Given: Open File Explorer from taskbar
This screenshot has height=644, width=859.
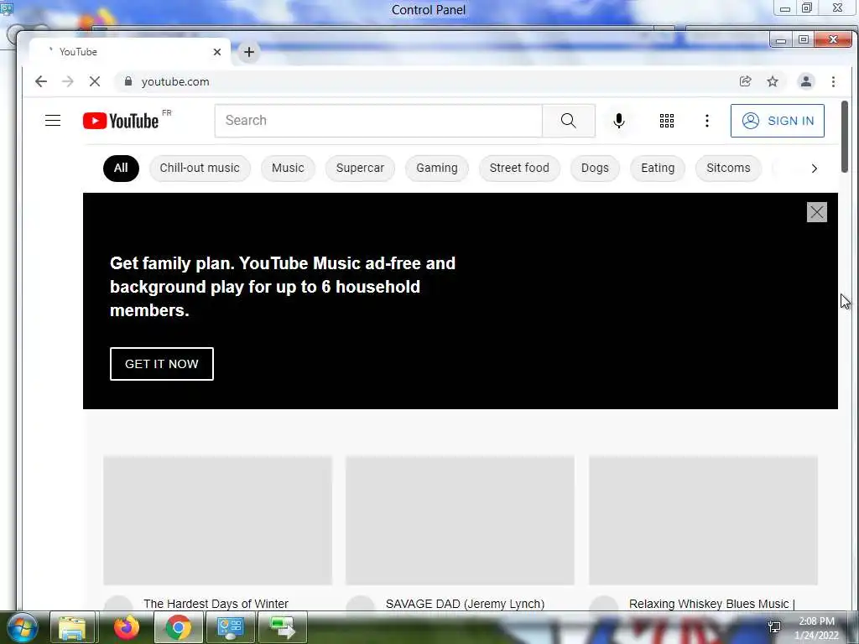Looking at the screenshot, I should point(72,627).
